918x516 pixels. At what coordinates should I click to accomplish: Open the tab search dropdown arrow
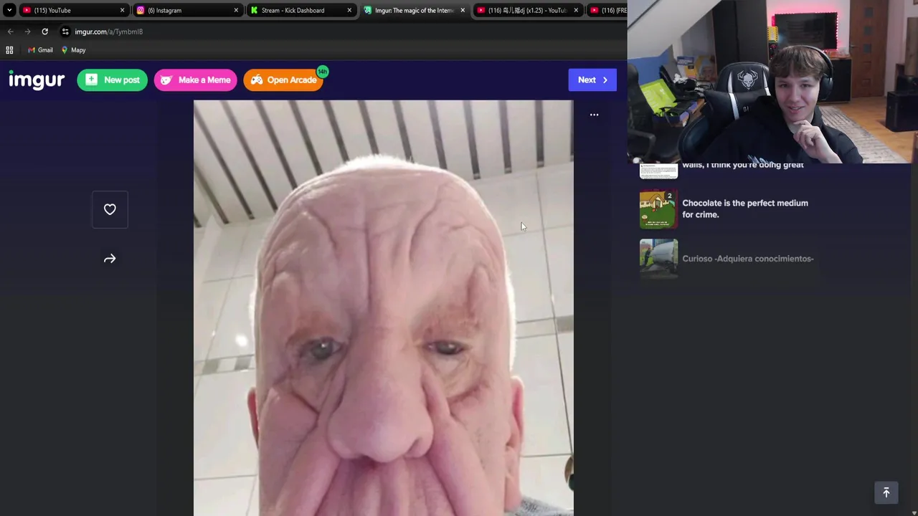(x=9, y=10)
